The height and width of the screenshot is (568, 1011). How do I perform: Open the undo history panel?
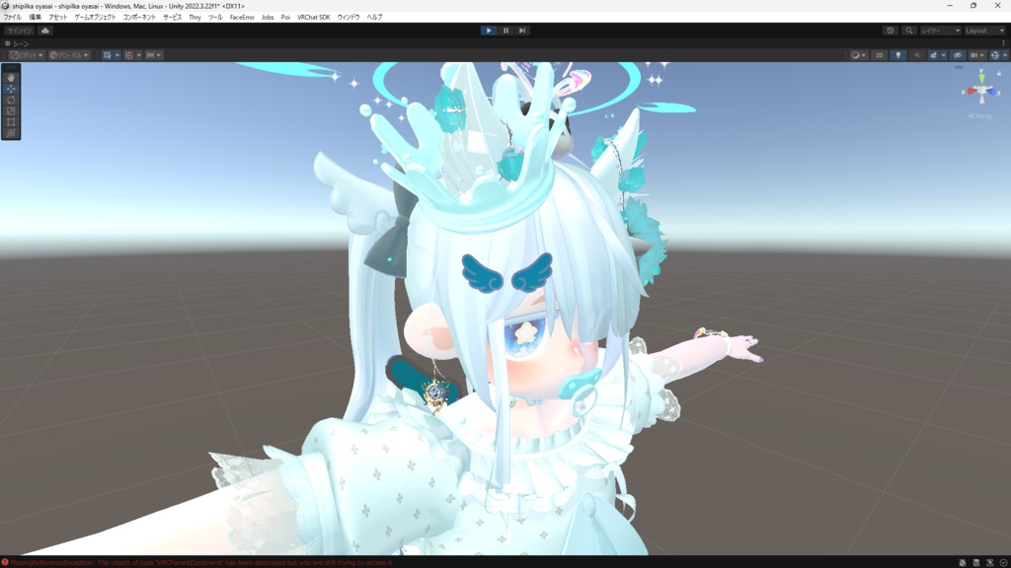[x=890, y=30]
